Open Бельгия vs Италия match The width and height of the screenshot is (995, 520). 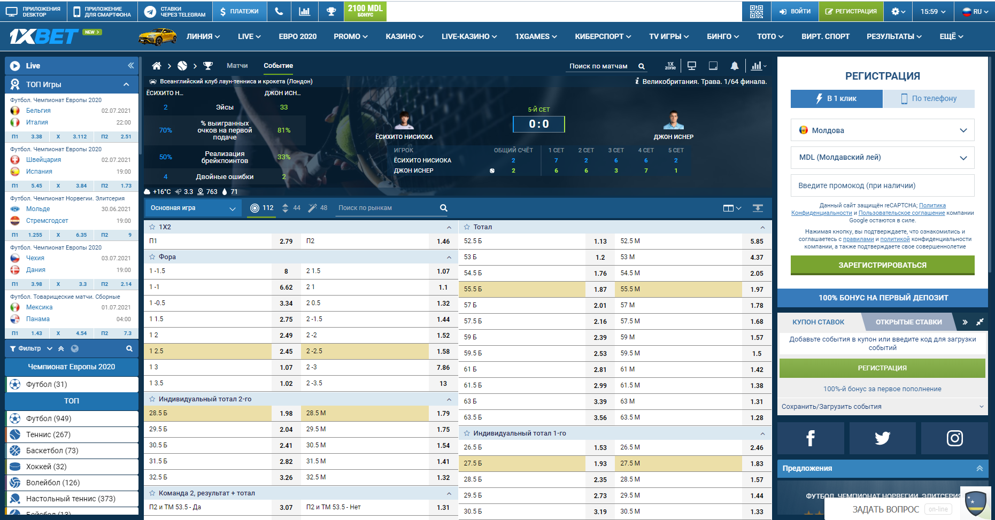pos(71,117)
